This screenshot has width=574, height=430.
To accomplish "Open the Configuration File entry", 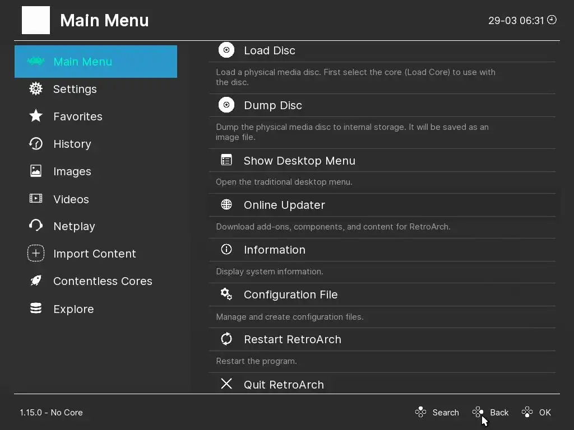I will pos(382,295).
